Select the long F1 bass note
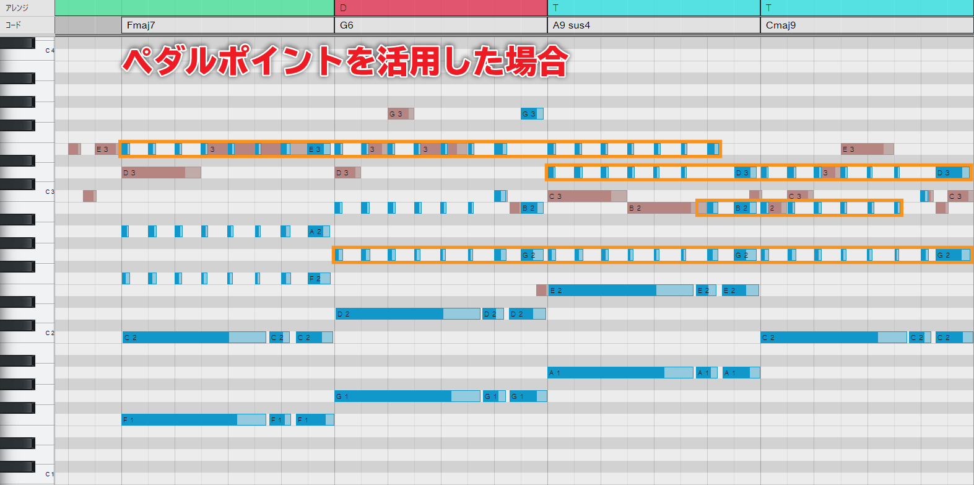Image resolution: width=974 pixels, height=485 pixels. click(194, 420)
